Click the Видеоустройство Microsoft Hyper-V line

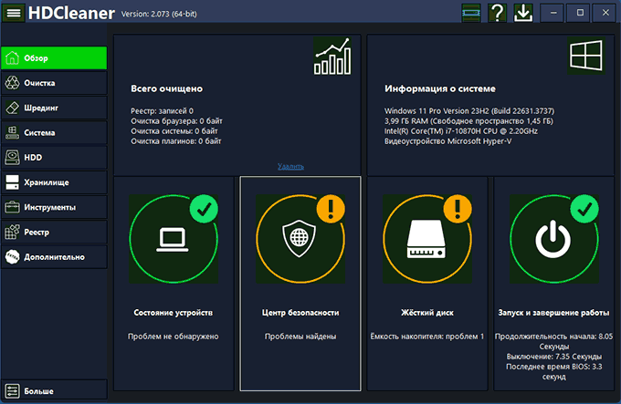point(447,141)
